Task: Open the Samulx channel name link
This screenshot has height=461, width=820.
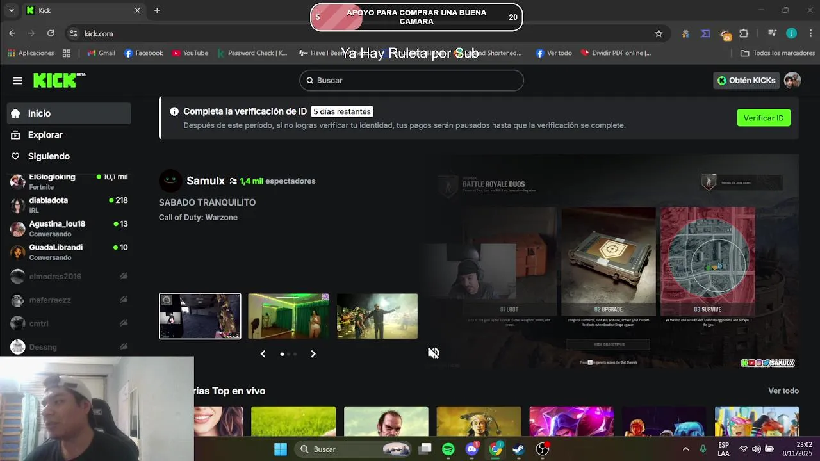Action: click(x=206, y=181)
